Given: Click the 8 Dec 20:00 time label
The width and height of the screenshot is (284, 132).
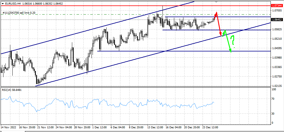Looking at the screenshot, I should [136, 127].
